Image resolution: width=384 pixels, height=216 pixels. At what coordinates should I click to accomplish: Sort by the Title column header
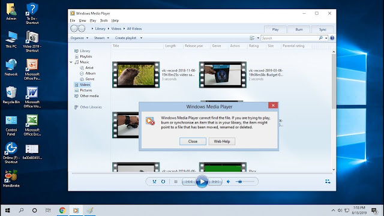pos(116,46)
